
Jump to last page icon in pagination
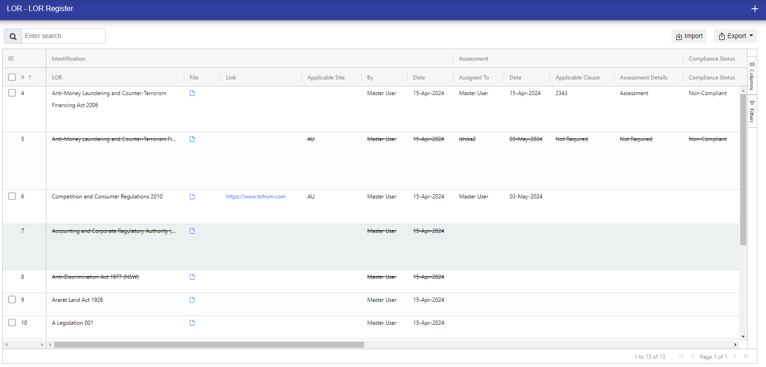746,356
